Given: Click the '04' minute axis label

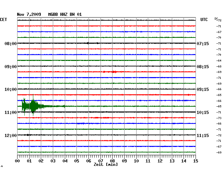Looking at the screenshot, I should pos(65,161).
